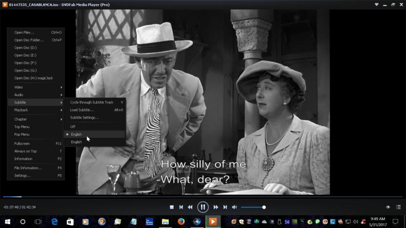Click active DVDFab player taskbar icon

coord(213,222)
